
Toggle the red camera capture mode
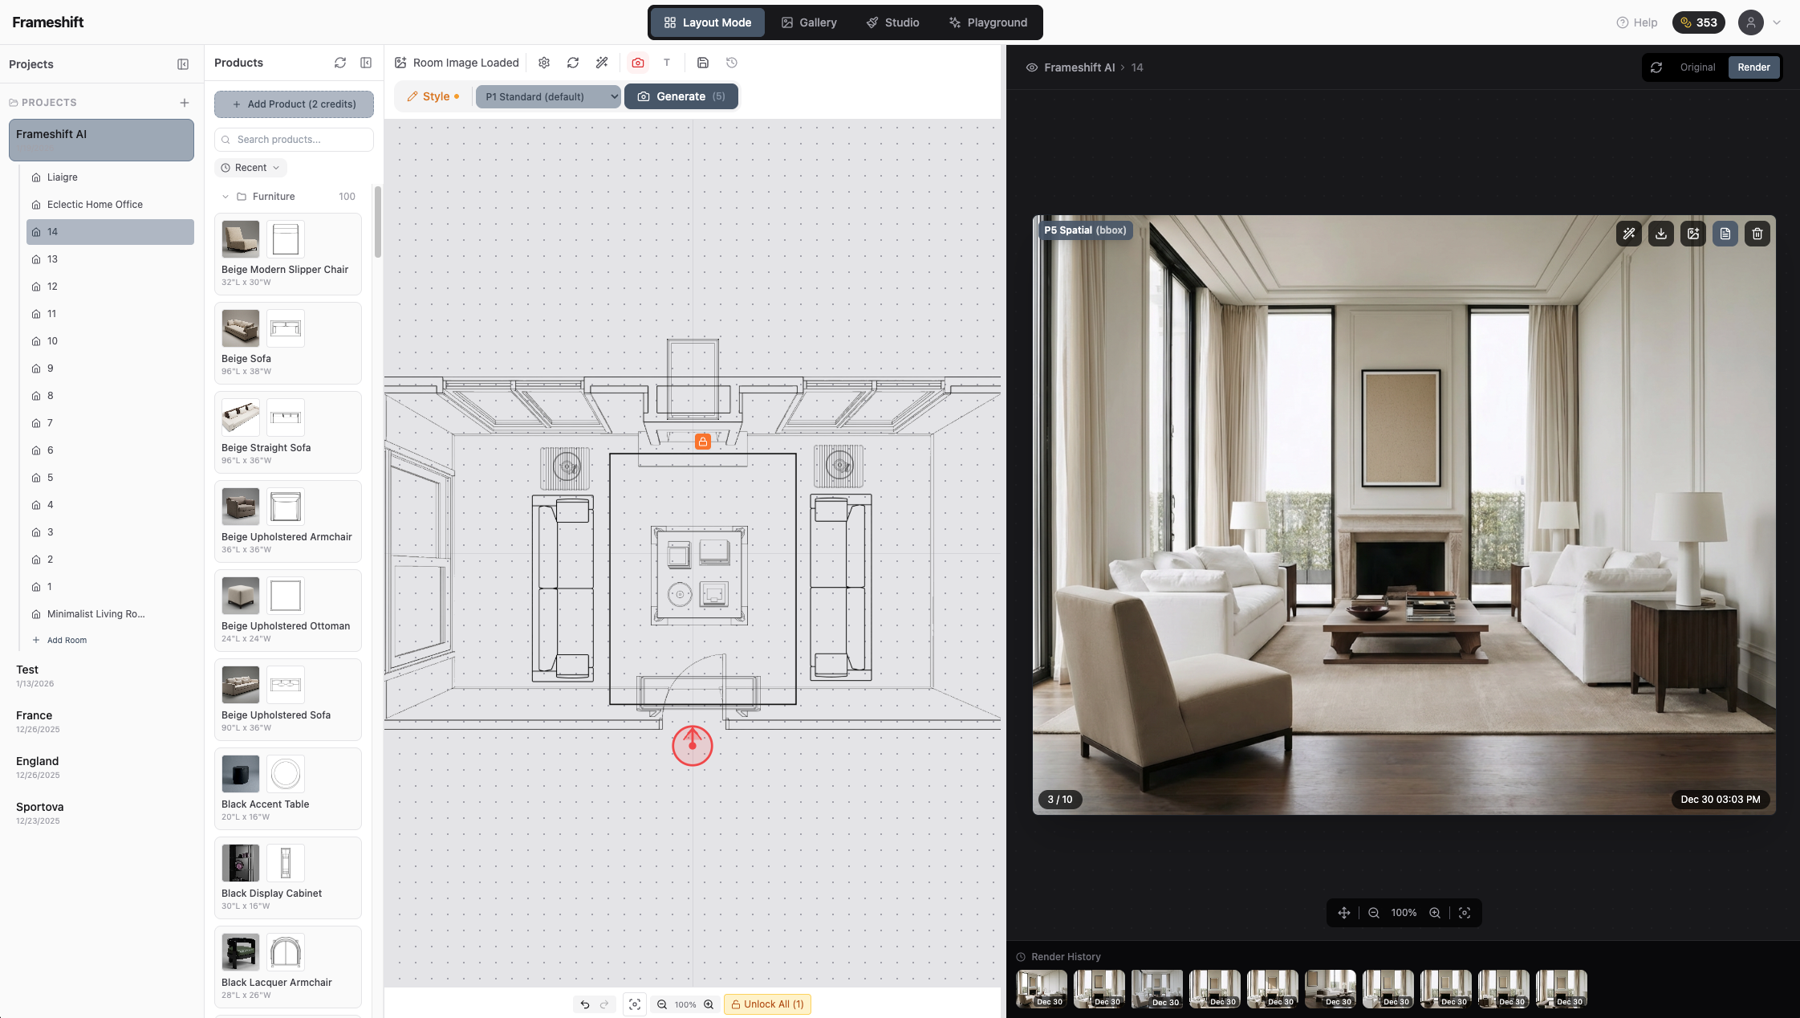(x=638, y=62)
